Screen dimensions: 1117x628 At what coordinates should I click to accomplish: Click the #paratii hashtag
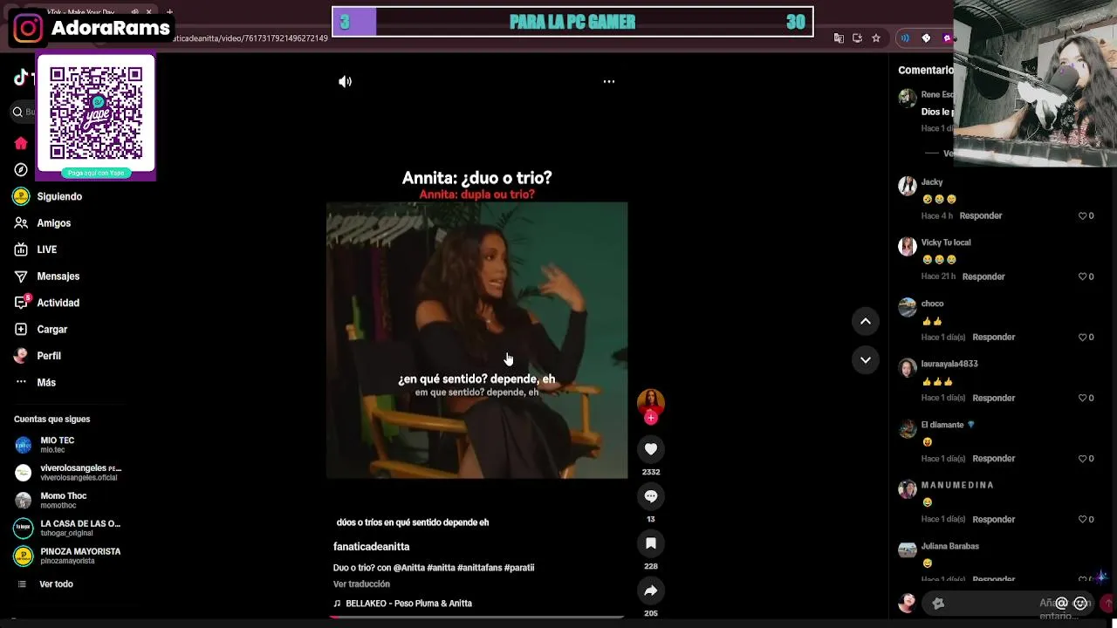pos(519,568)
